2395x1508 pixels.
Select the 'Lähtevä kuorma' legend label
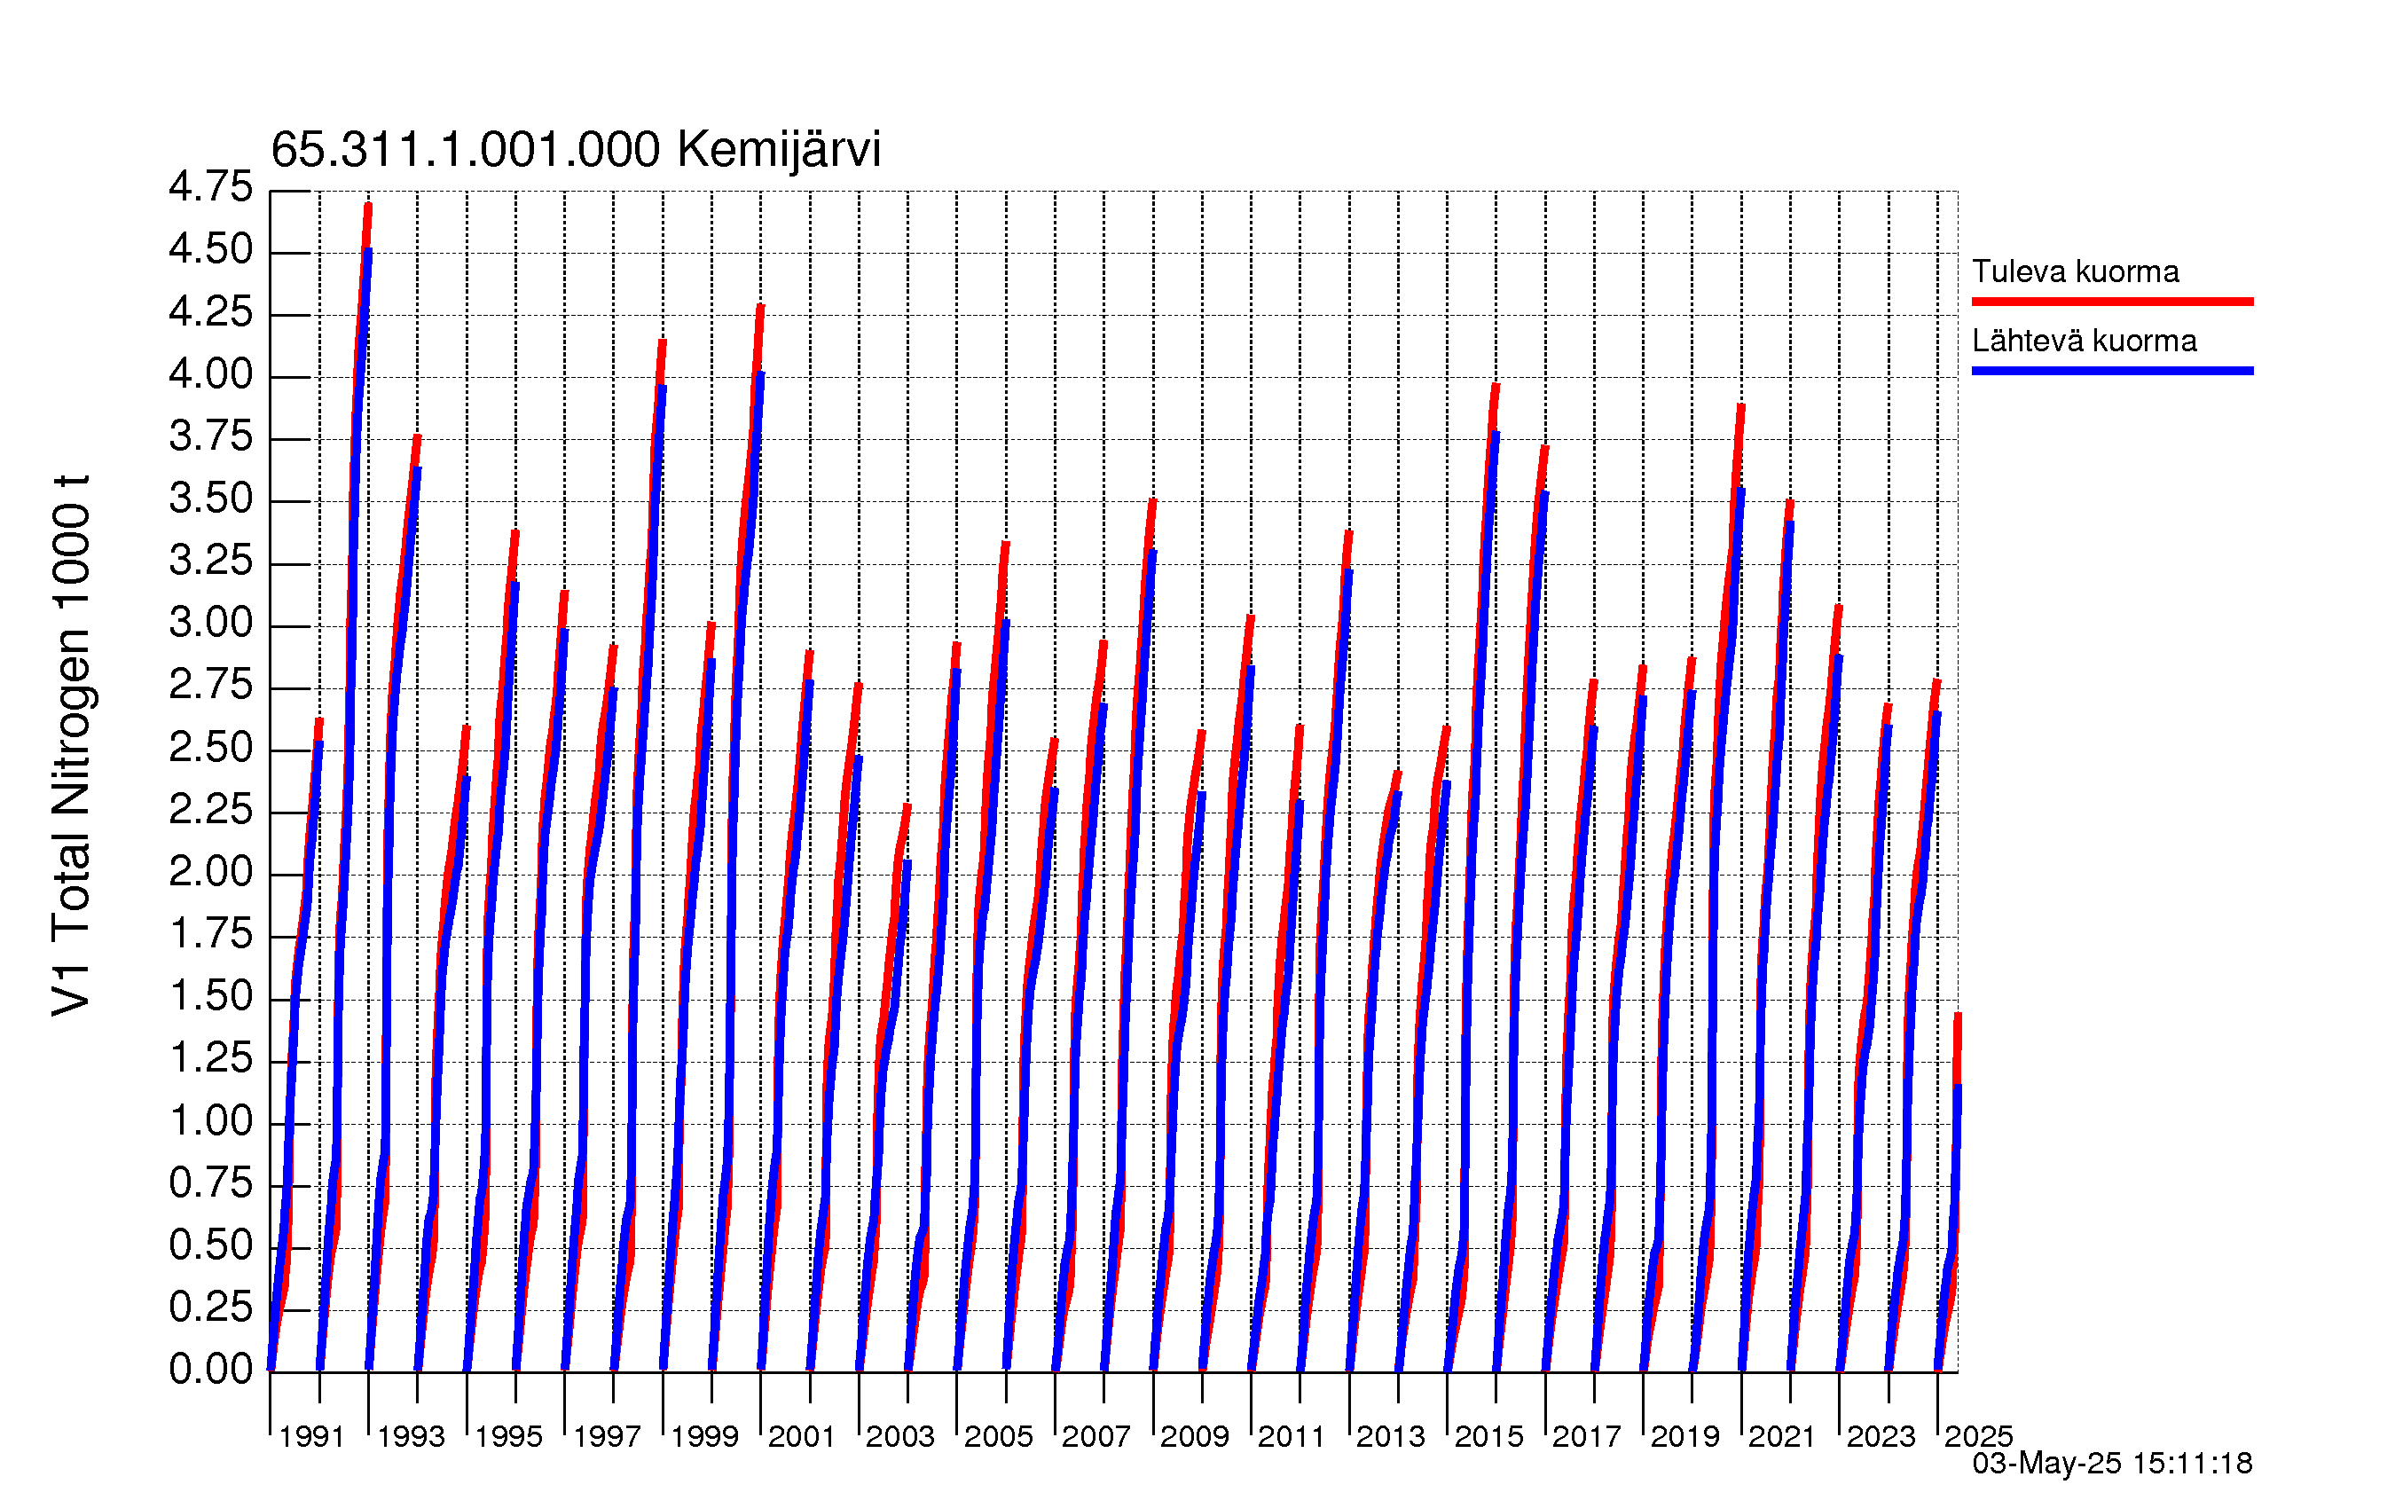pos(2084,342)
